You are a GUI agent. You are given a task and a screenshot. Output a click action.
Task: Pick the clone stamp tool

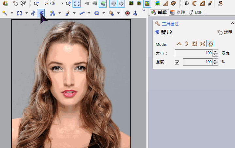135,13
